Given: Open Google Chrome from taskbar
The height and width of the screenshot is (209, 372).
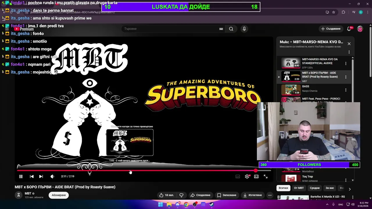Looking at the screenshot, I should click(x=186, y=204).
